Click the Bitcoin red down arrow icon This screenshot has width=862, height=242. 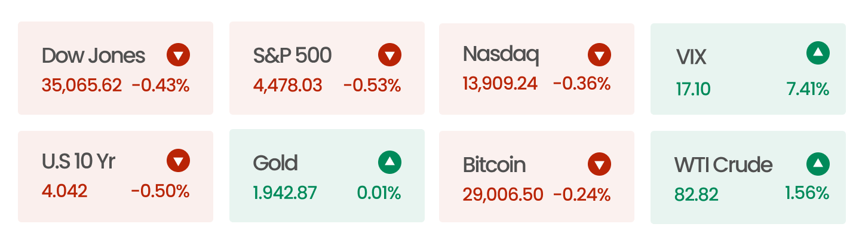click(599, 164)
